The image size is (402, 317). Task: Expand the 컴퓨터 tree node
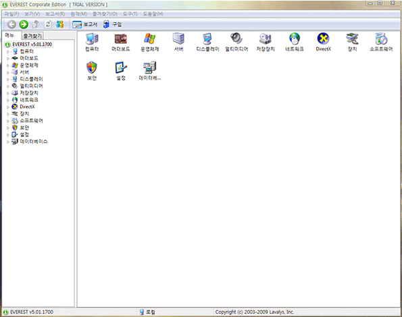7,51
